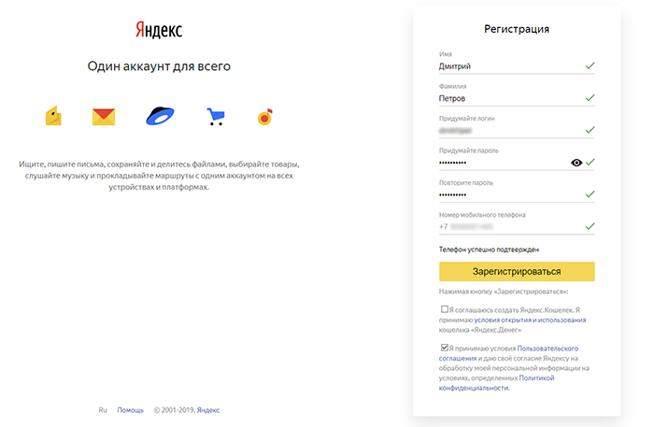Click the Фамилия field containing Петров

coord(517,98)
